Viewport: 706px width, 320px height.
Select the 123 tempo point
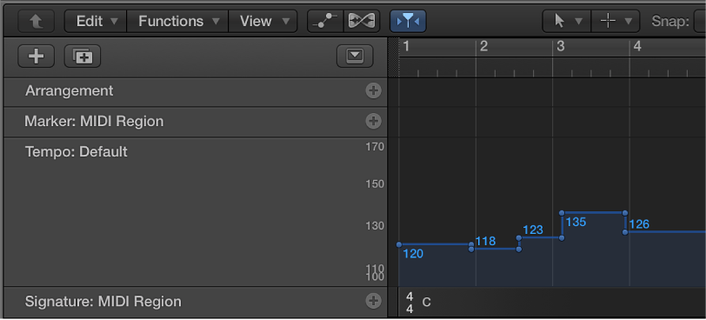coord(519,237)
